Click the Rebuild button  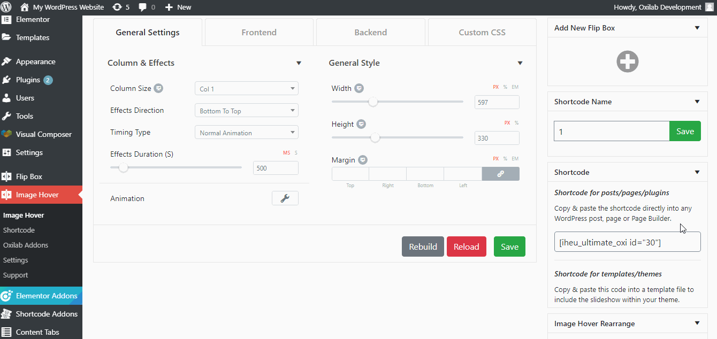coord(423,246)
